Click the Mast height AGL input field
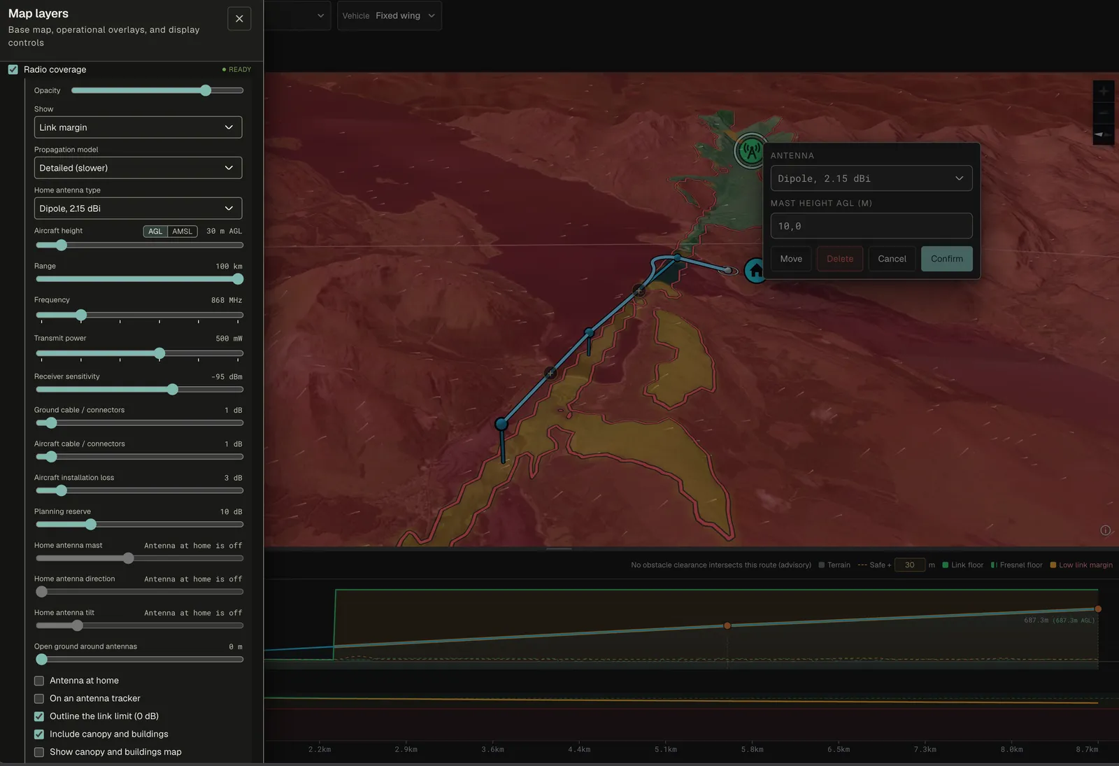This screenshot has width=1119, height=766. pyautogui.click(x=871, y=226)
